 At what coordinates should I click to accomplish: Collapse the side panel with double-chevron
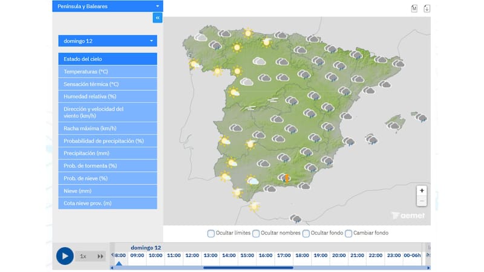pyautogui.click(x=157, y=18)
